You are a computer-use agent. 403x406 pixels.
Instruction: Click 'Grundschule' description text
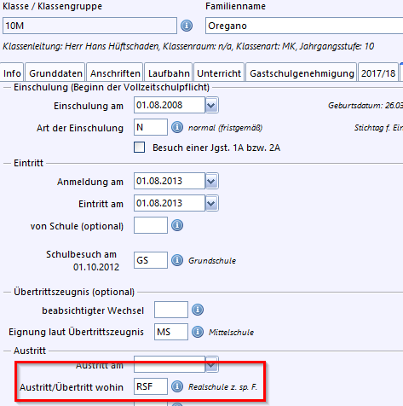click(x=212, y=260)
